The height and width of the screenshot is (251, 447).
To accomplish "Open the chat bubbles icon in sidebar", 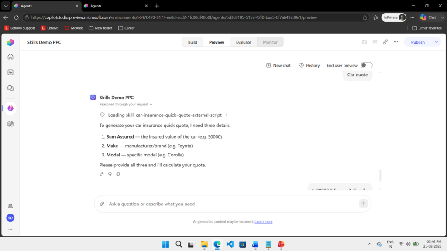I will (x=10, y=88).
